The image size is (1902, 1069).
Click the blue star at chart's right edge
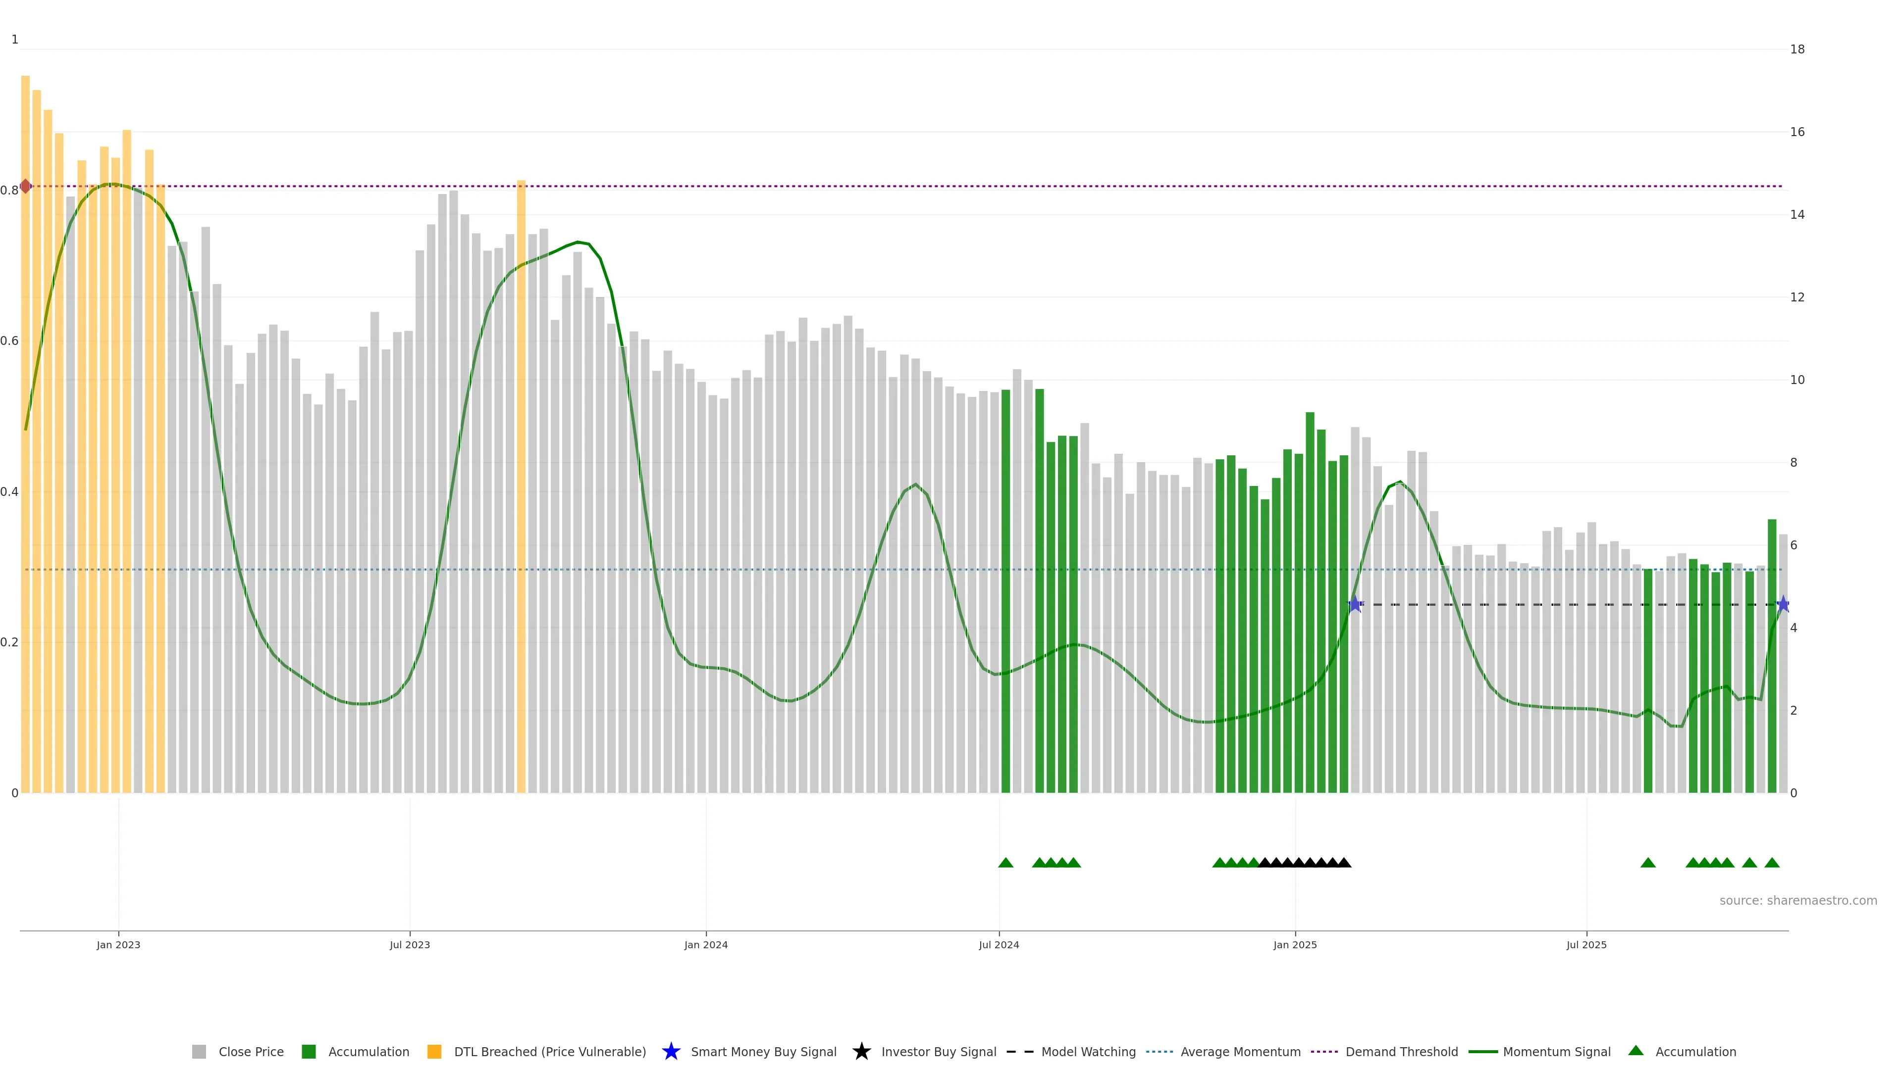[x=1783, y=604]
